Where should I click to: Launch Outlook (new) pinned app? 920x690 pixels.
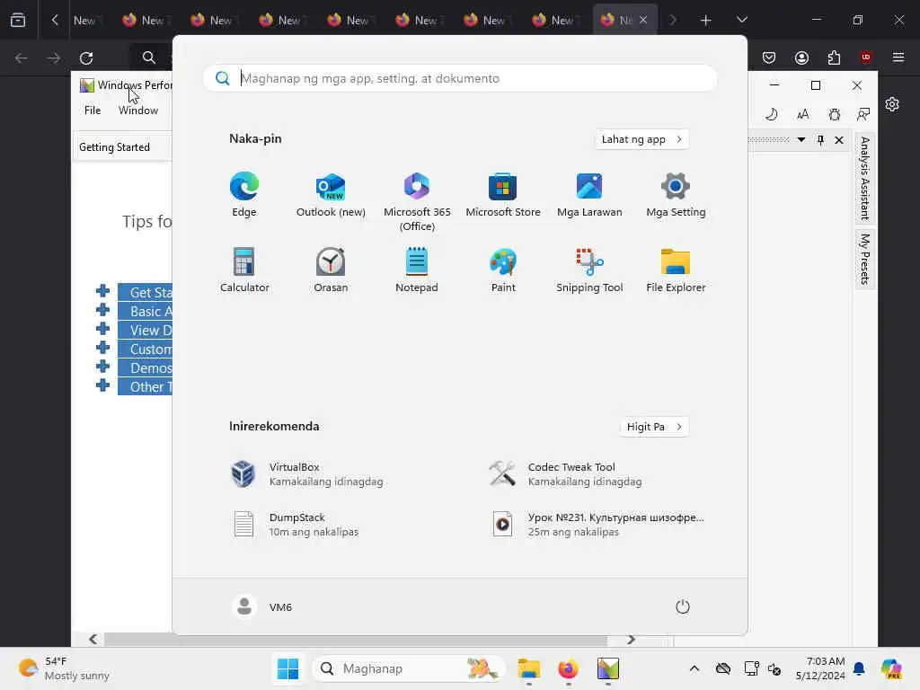point(331,195)
